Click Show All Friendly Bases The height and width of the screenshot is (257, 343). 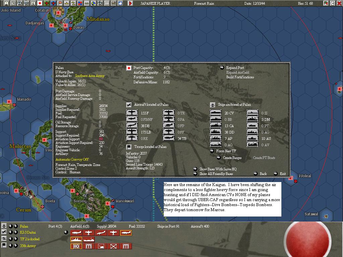[216, 174]
